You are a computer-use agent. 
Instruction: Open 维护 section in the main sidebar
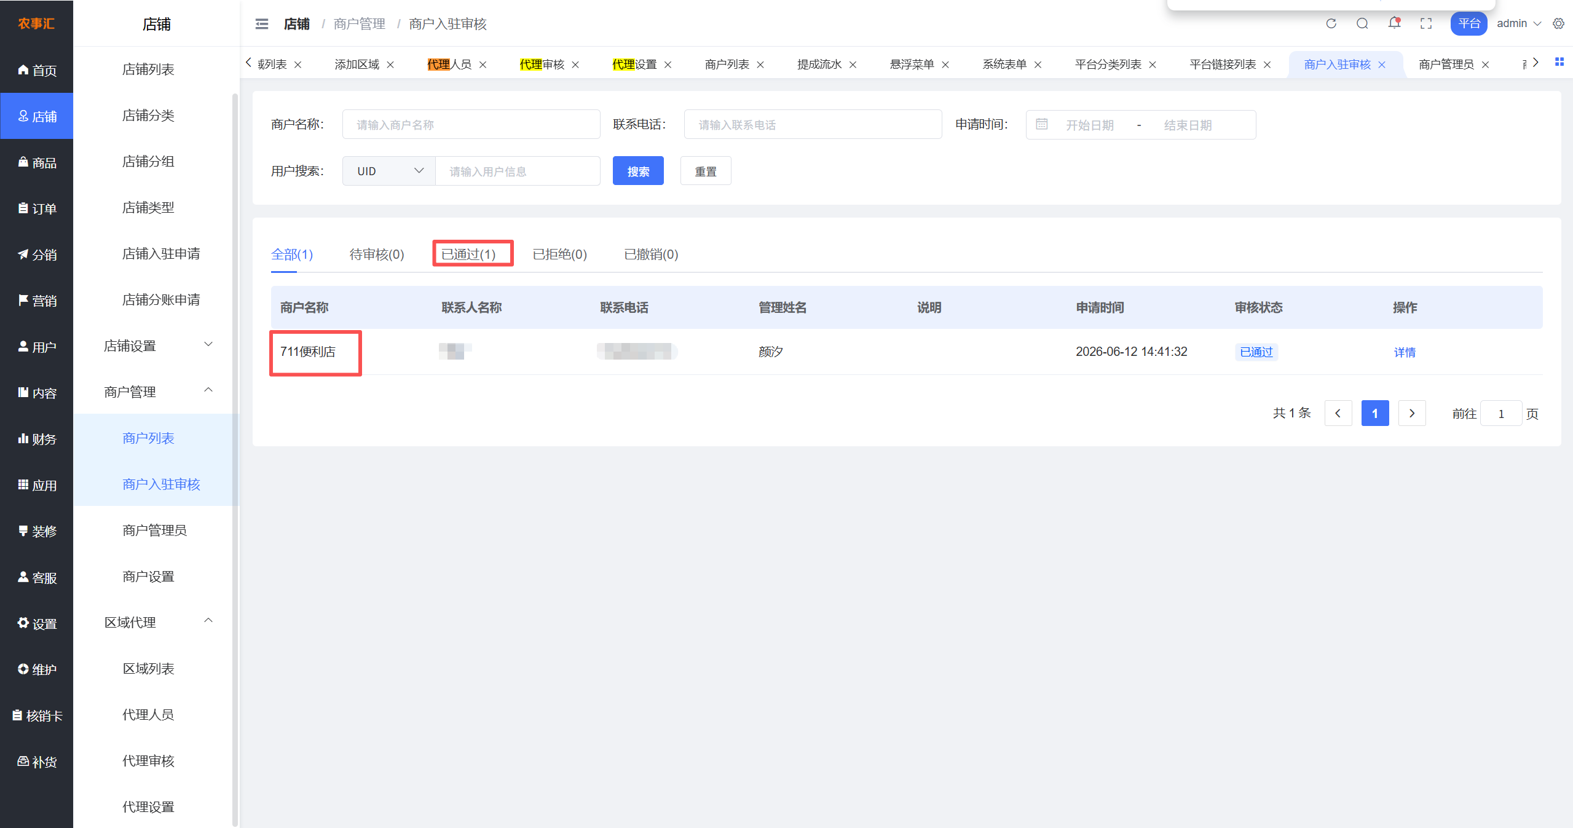click(x=37, y=669)
